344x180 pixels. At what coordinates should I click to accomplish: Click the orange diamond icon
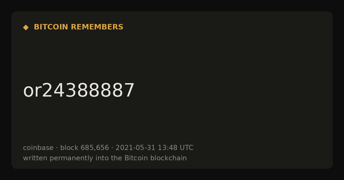26,27
